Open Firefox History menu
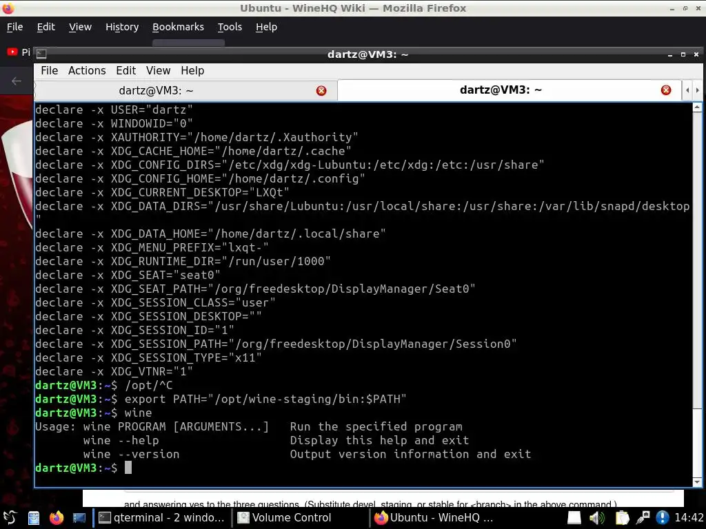Viewport: 706px width, 529px height. coord(122,27)
